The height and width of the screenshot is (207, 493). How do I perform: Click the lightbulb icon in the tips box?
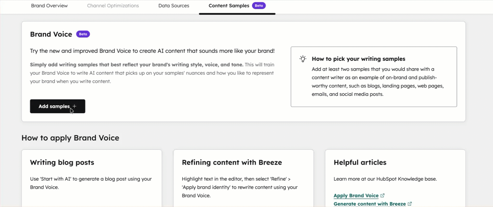(x=302, y=59)
